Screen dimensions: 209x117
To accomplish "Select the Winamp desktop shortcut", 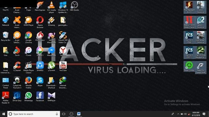I will [51, 21].
